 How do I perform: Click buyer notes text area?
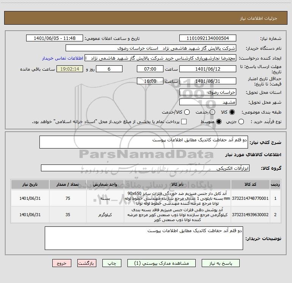[144, 238]
